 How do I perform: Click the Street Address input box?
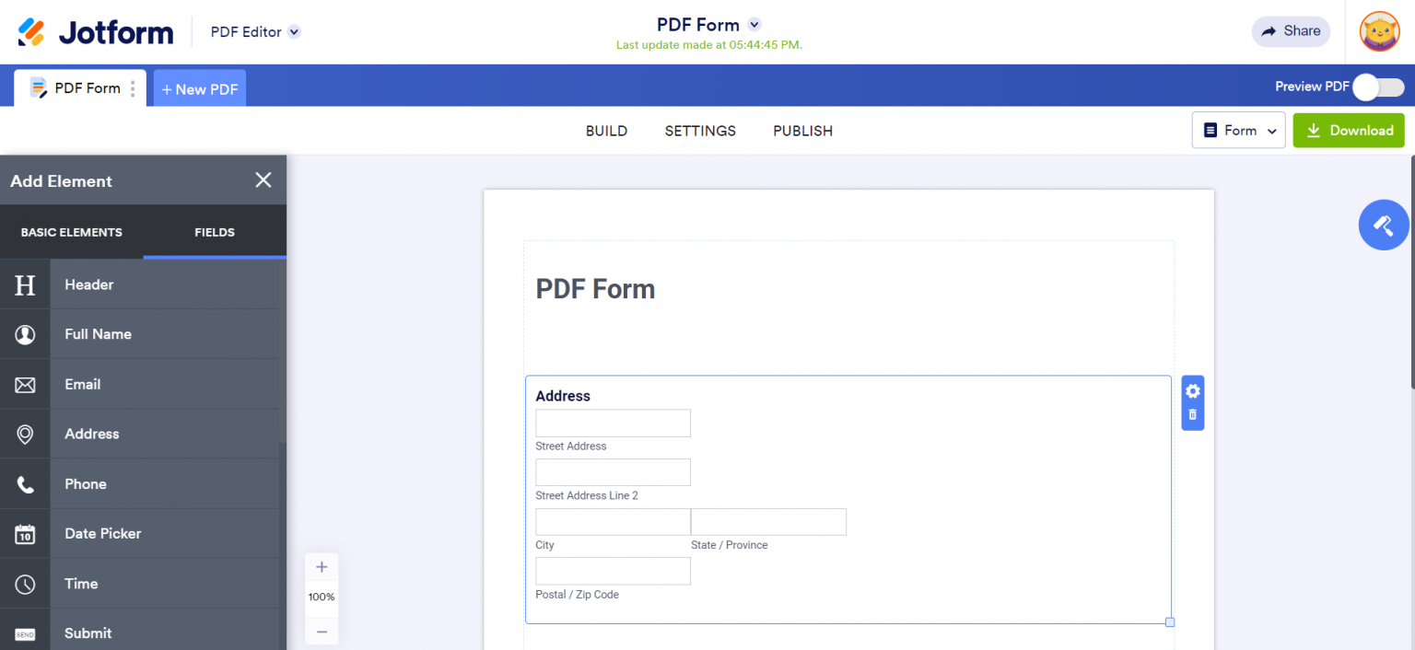tap(613, 423)
